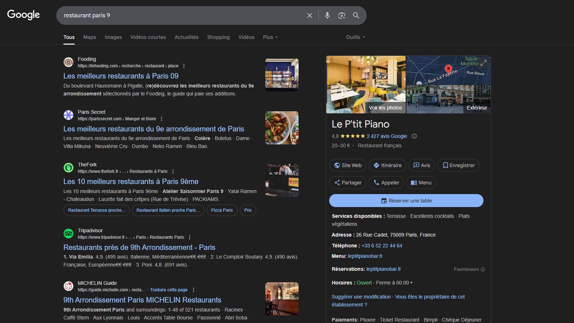Click Traduire cette page link
Screen dimensions: 574x323
(x=169, y=290)
